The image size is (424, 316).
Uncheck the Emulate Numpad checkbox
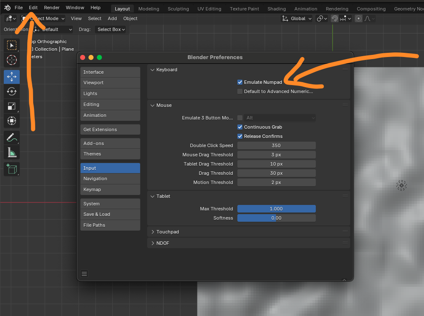tap(240, 82)
